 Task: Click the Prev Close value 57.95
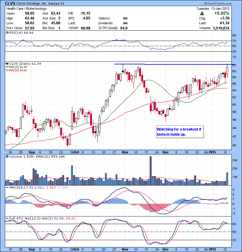coord(30,28)
